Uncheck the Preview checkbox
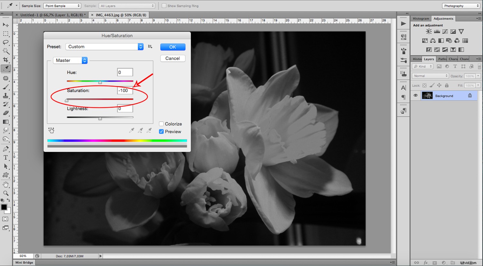Viewport: 483px width, 266px height. tap(161, 132)
